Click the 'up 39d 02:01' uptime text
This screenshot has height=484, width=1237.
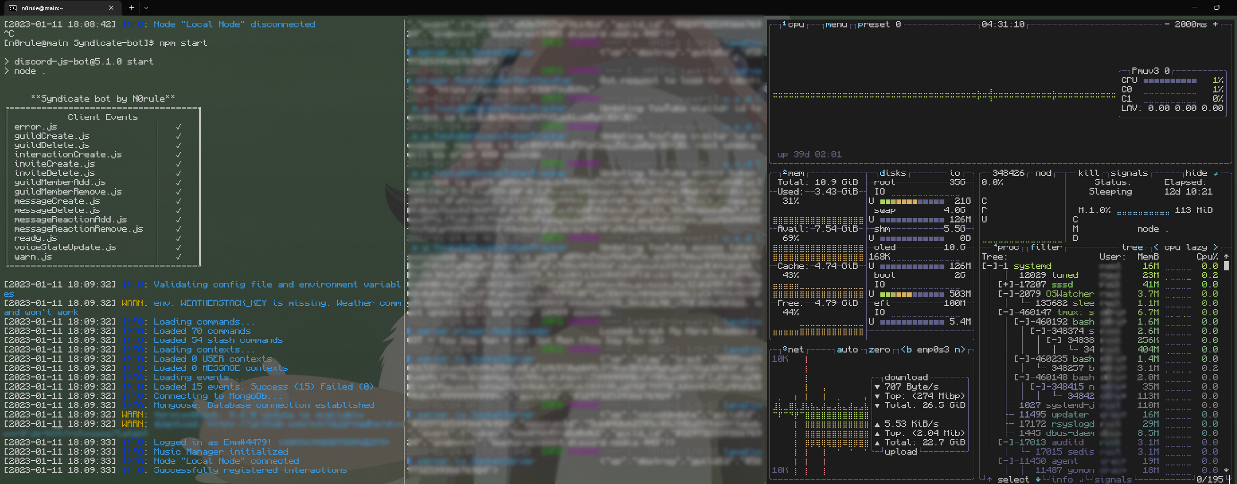809,154
